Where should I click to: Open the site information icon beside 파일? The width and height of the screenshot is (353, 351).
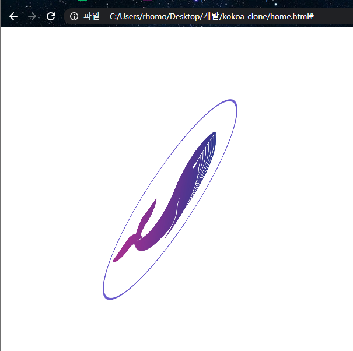[74, 16]
